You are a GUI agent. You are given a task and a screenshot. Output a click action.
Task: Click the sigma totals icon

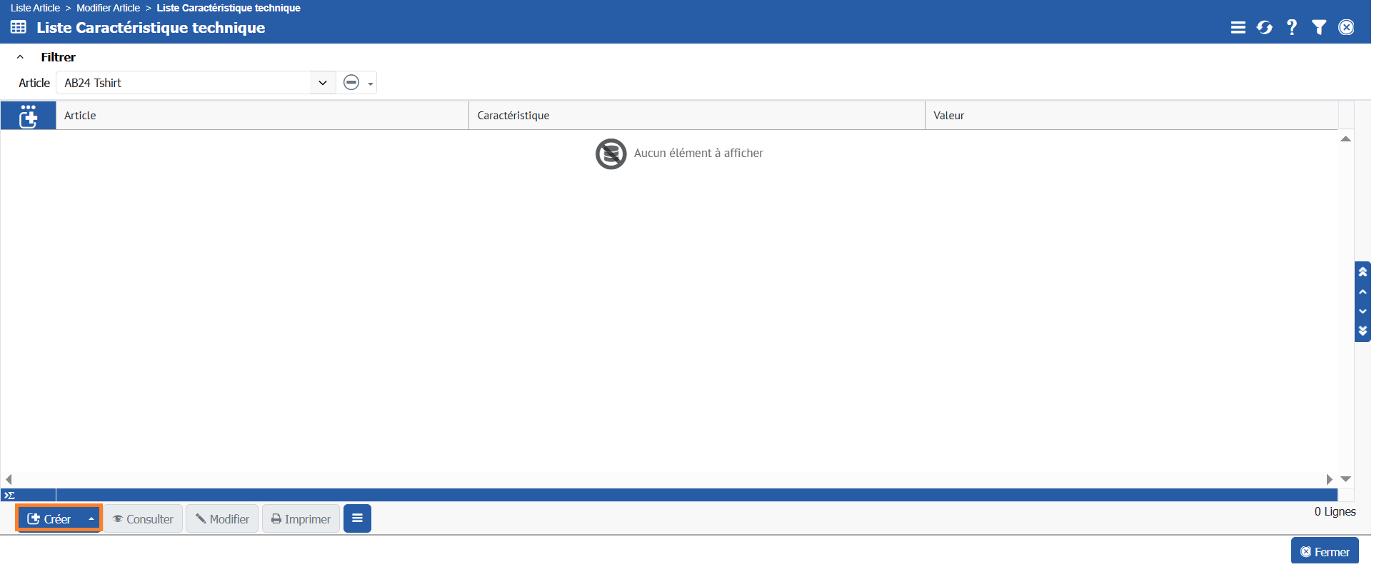[10, 496]
